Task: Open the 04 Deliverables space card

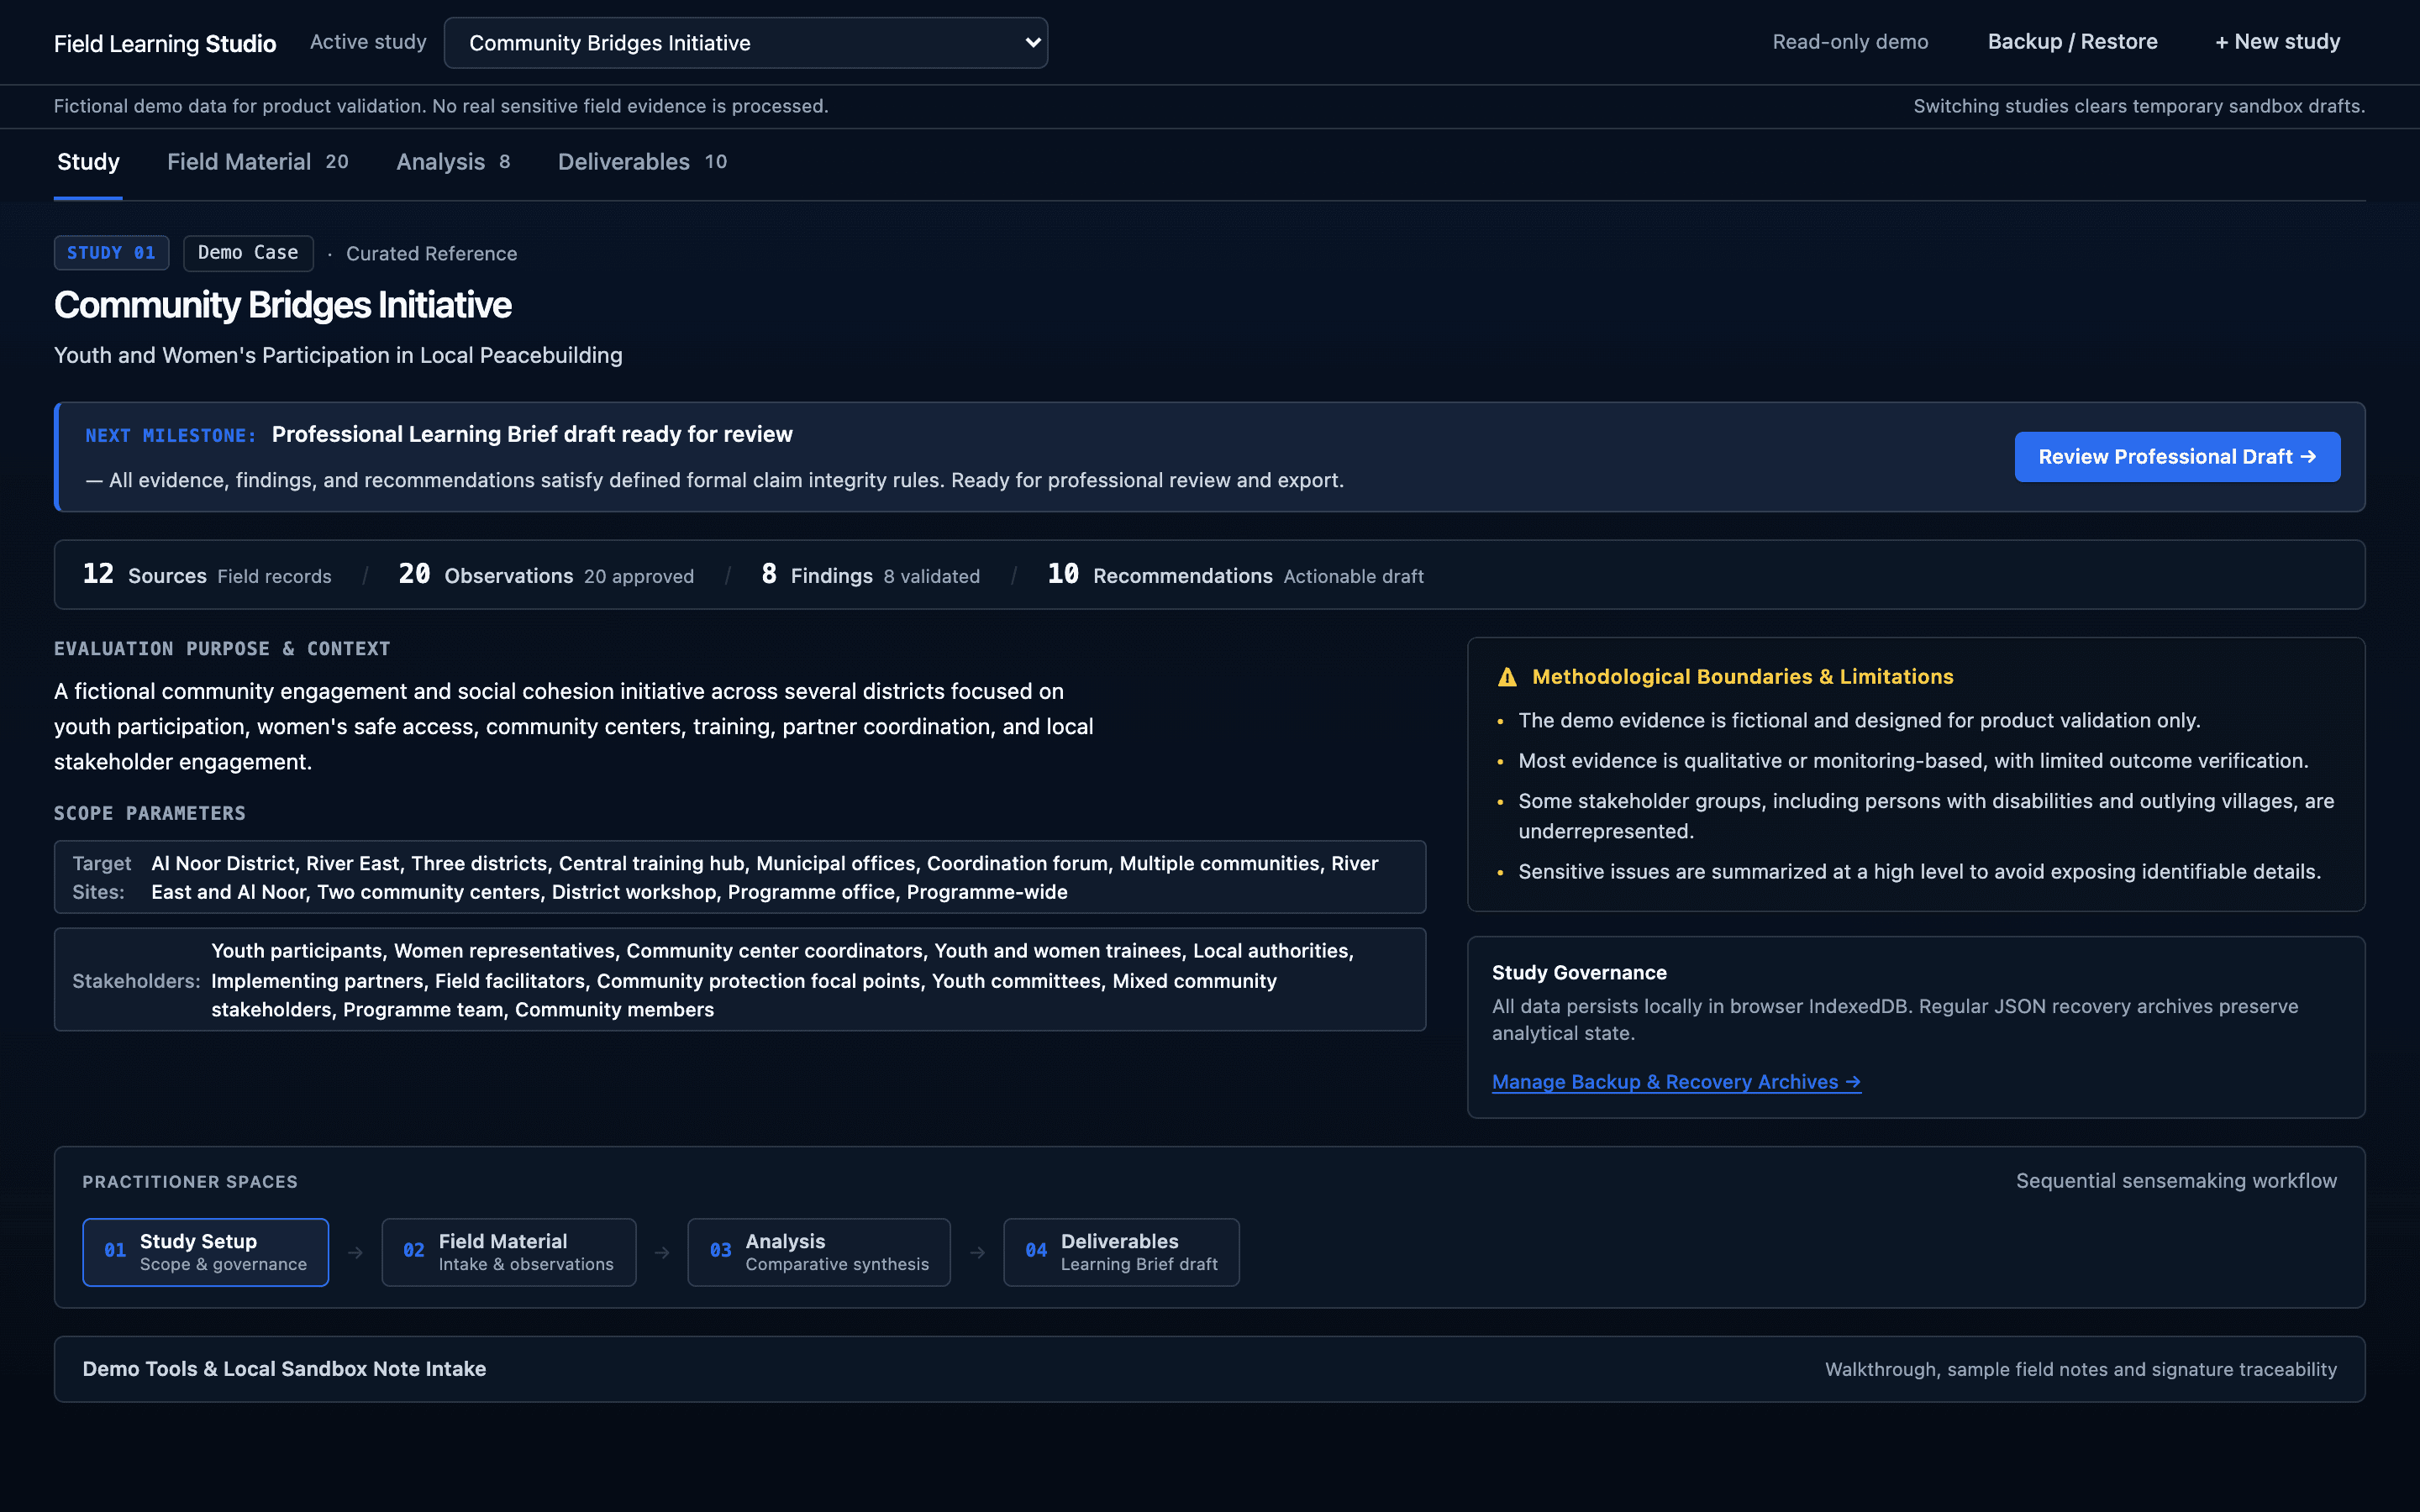Action: pyautogui.click(x=1121, y=1252)
